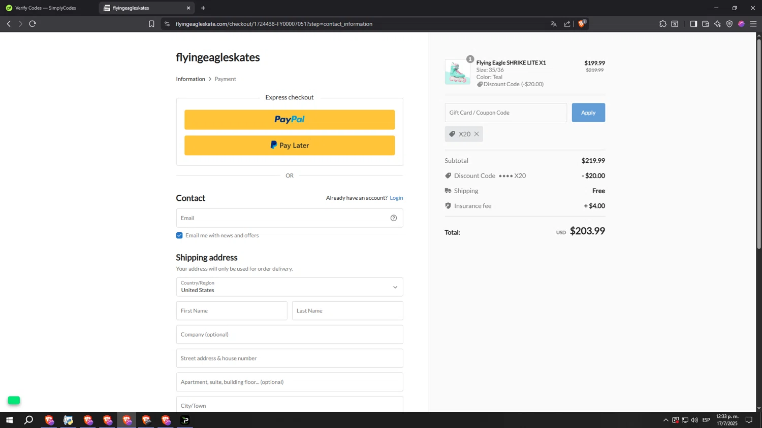
Task: Click the Apply coupon button
Action: pyautogui.click(x=588, y=113)
